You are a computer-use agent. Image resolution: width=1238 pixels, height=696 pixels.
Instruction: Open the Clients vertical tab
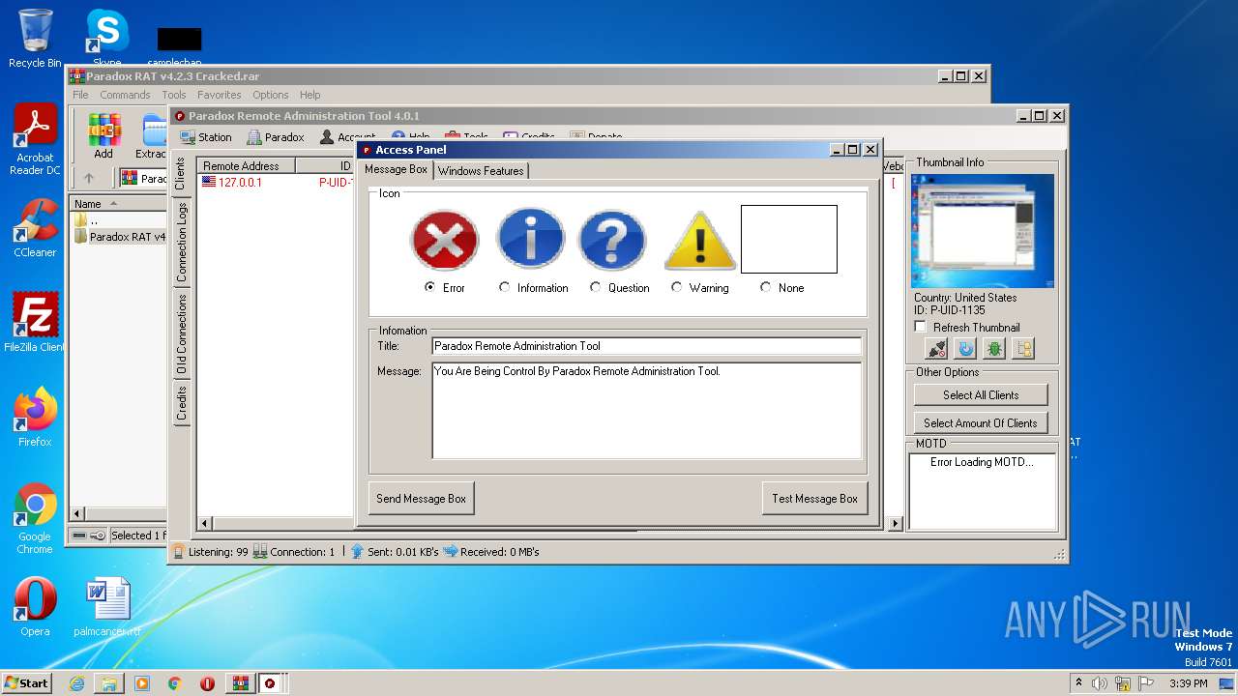tap(181, 174)
